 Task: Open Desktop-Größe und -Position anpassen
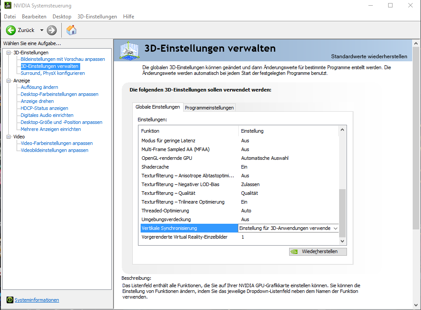point(61,122)
